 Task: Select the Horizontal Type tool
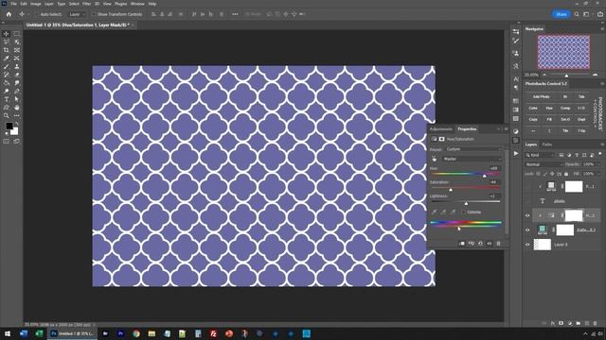(7, 99)
